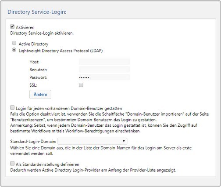The height and width of the screenshot is (187, 221).
Task: Tick the Domain-Benutzer gestatten login checkbox
Action: [x=12, y=107]
